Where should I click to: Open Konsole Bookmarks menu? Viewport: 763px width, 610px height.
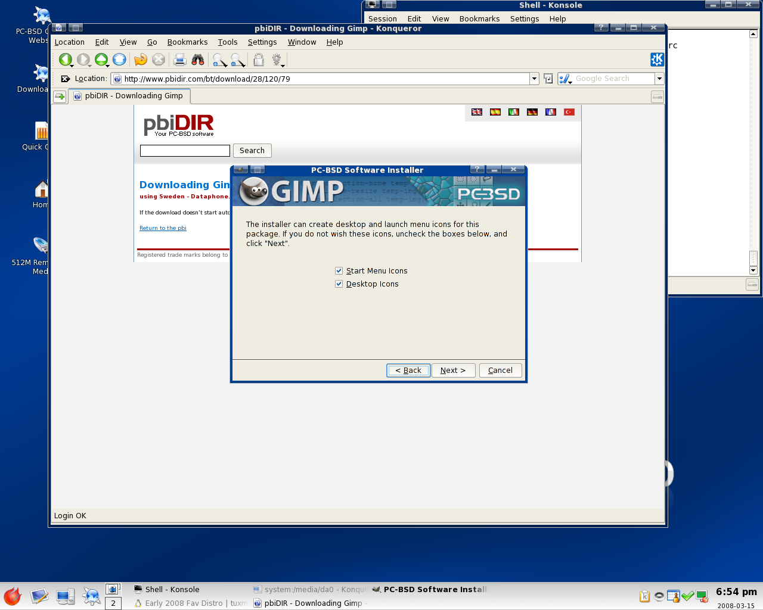(480, 19)
